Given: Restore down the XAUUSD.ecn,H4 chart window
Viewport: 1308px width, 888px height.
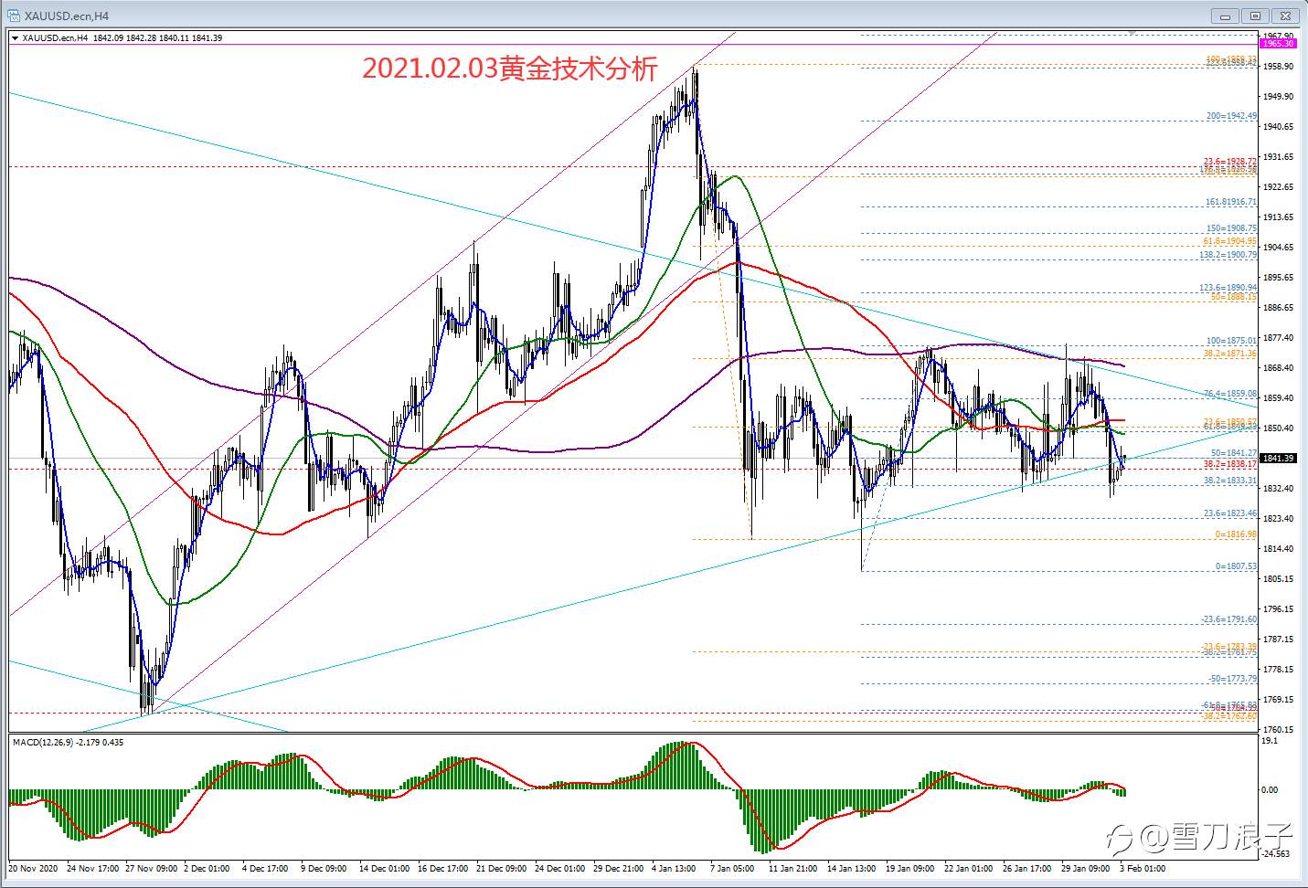Looking at the screenshot, I should [x=1255, y=16].
